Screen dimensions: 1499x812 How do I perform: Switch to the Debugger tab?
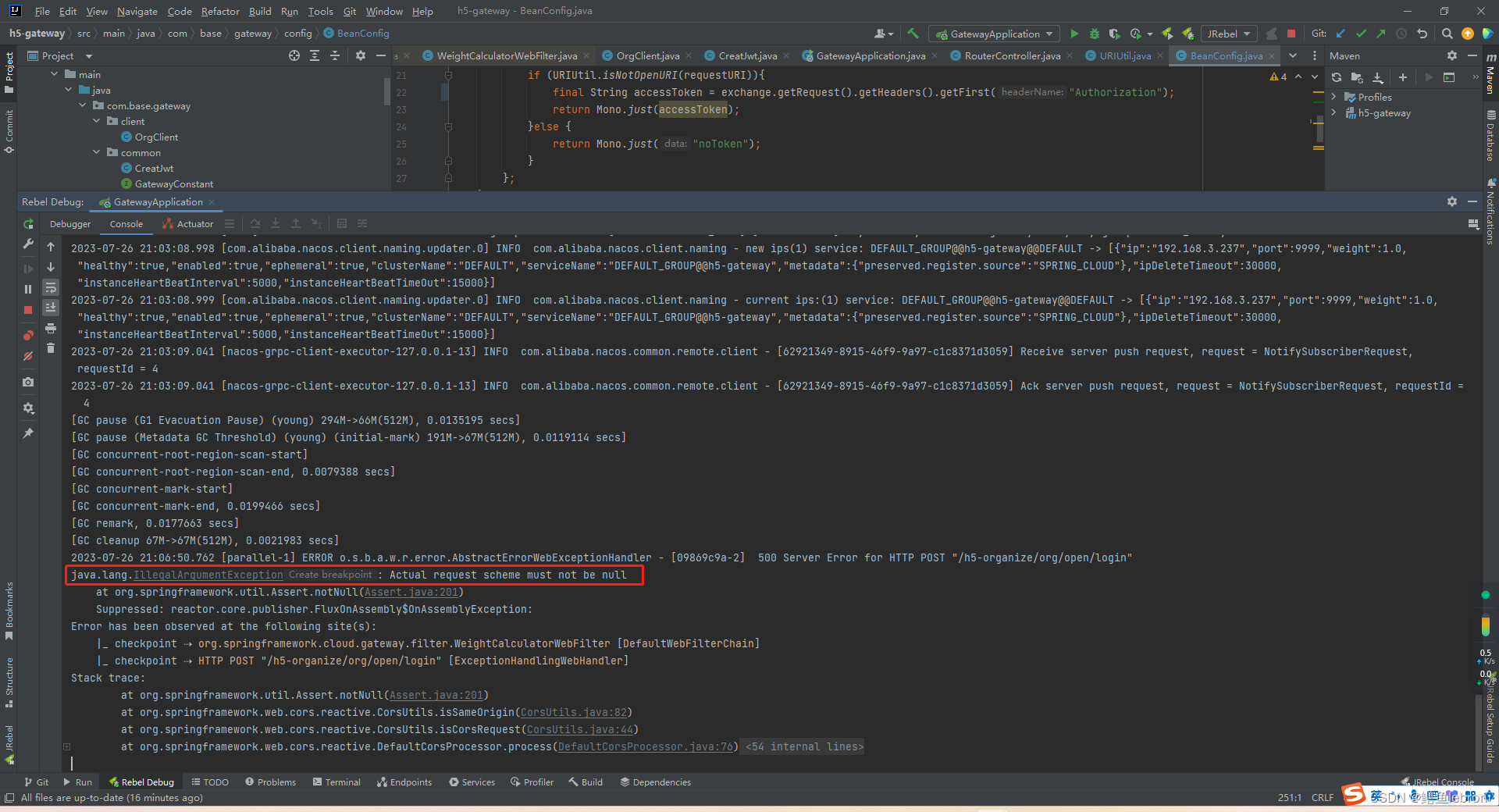69,223
